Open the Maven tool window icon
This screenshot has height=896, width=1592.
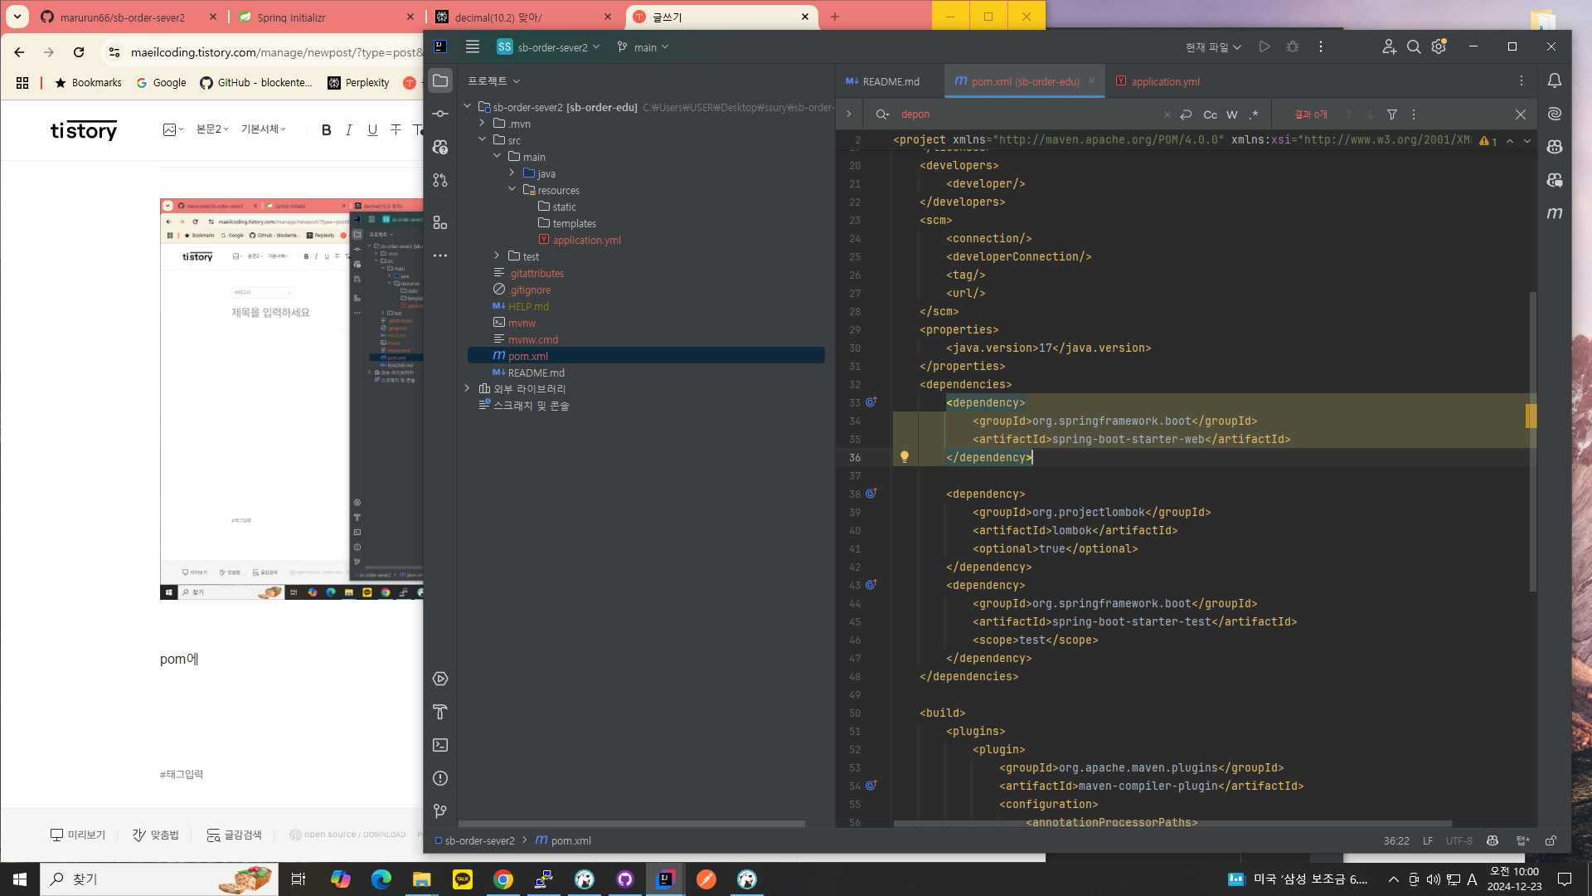[1555, 213]
